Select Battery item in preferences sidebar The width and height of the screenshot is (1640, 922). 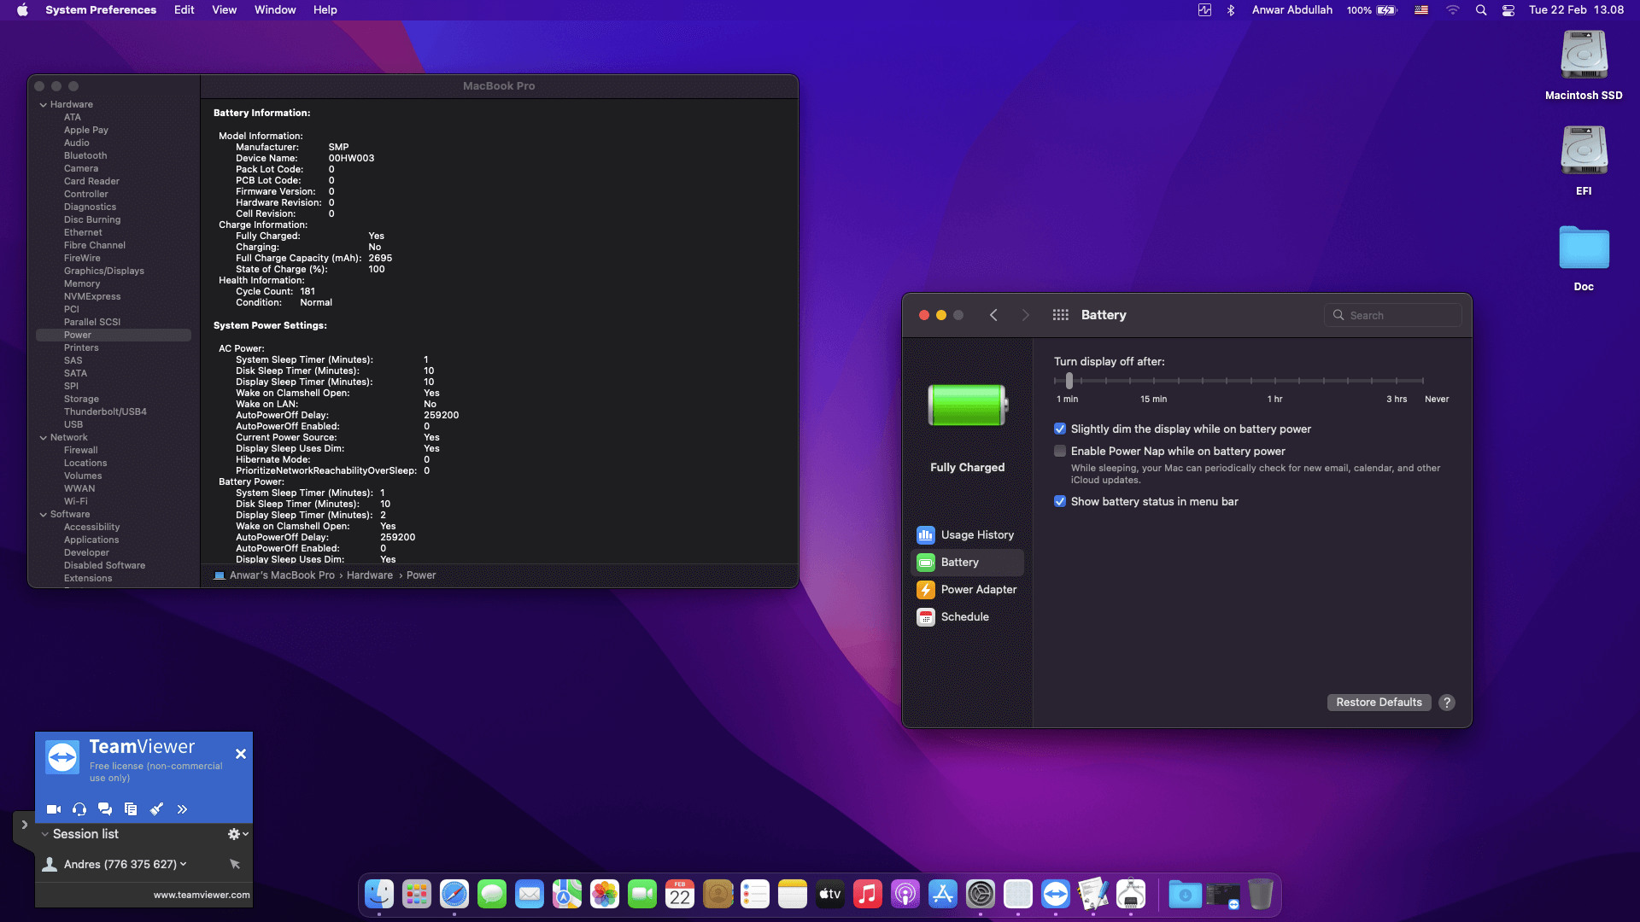point(966,563)
